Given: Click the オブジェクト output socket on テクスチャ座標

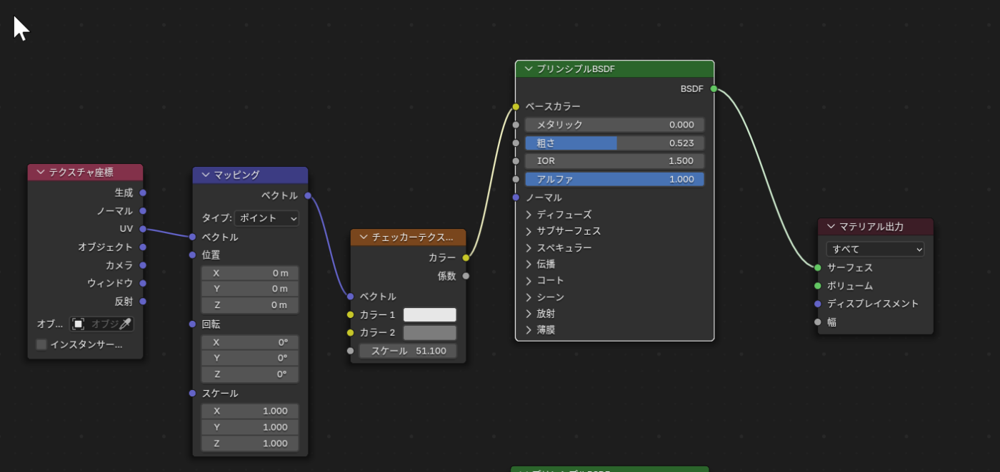Looking at the screenshot, I should (x=143, y=247).
